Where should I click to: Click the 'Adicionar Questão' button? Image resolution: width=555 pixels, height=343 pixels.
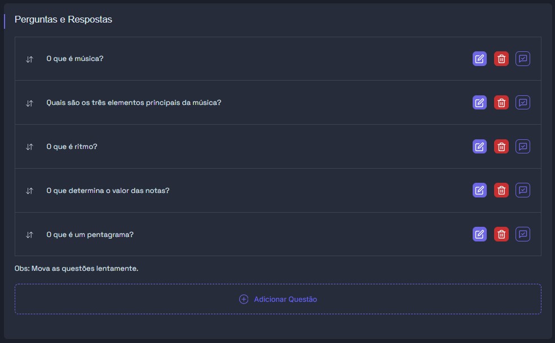(278, 299)
